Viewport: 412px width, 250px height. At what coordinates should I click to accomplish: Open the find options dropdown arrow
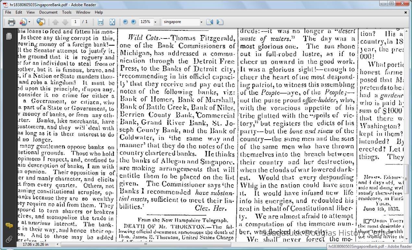(201, 22)
